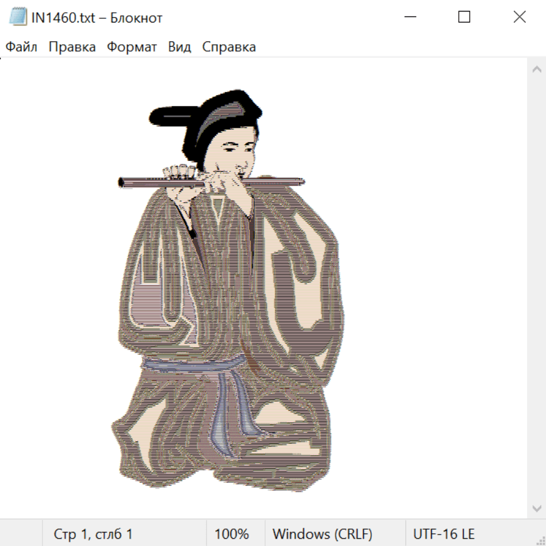This screenshot has height=546, width=546.
Task: Open the Справка menu
Action: (229, 47)
